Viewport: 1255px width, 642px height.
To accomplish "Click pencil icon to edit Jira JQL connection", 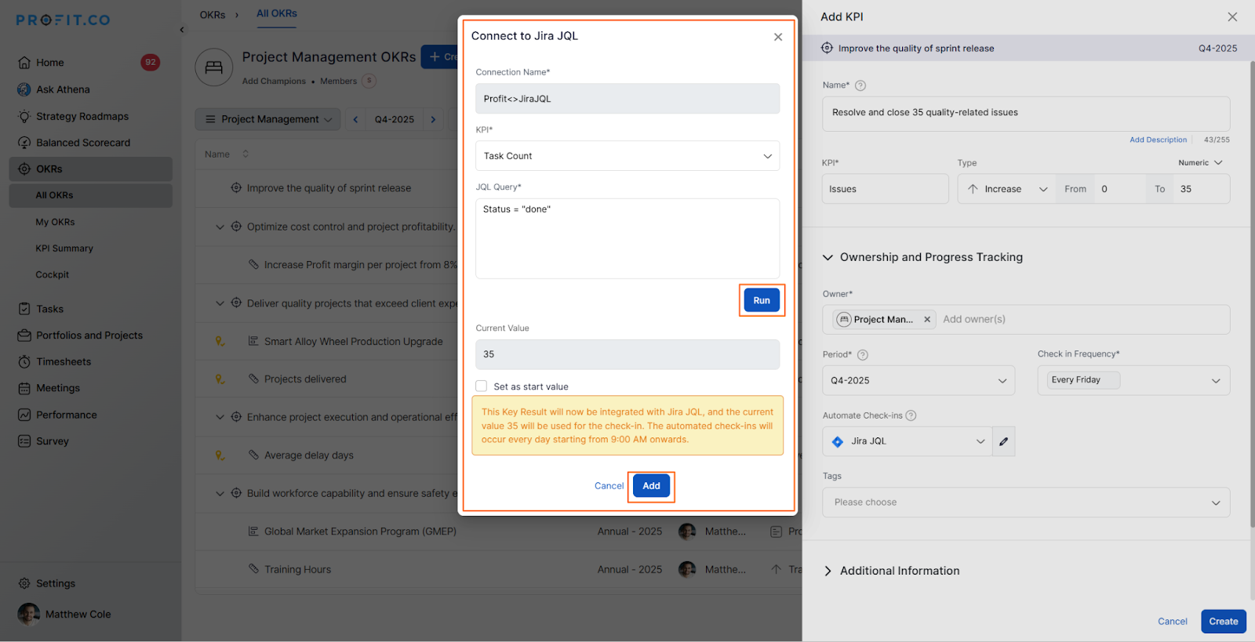I will [1003, 441].
